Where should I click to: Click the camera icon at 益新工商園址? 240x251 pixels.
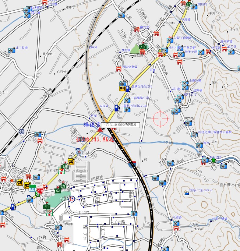(170, 40)
